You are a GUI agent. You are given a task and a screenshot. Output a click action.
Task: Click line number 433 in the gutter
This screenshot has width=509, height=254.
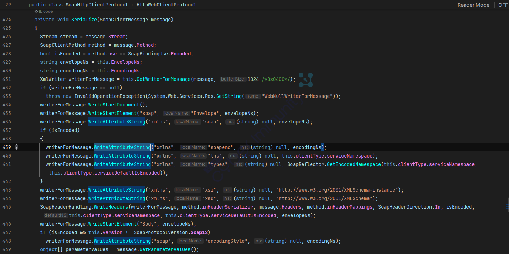pos(6,96)
